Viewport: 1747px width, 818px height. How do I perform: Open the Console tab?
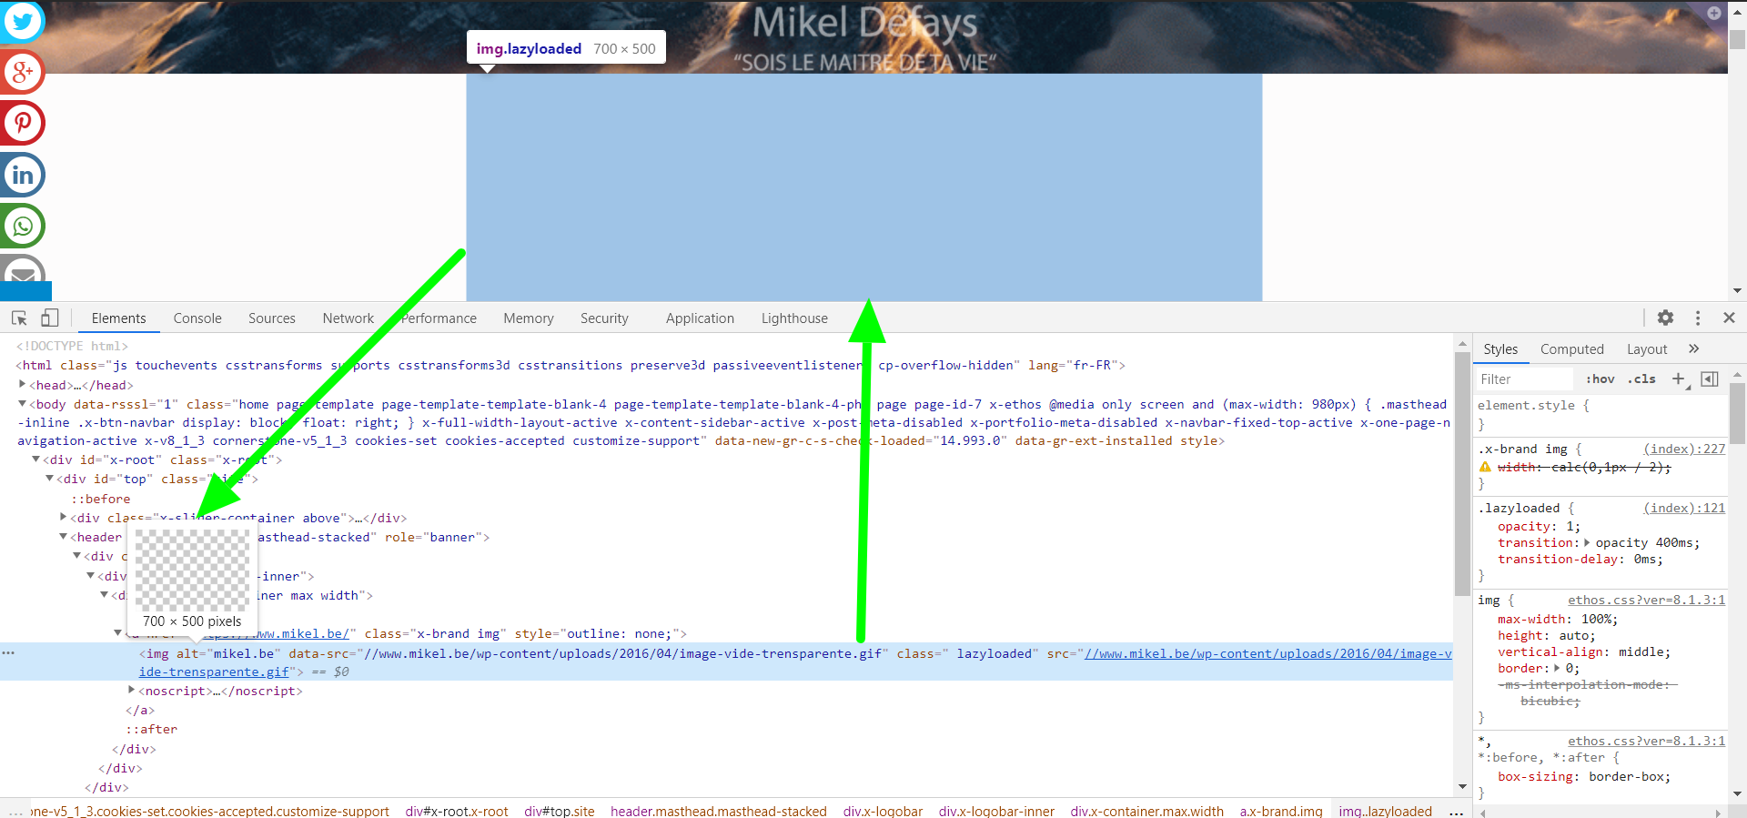197,318
